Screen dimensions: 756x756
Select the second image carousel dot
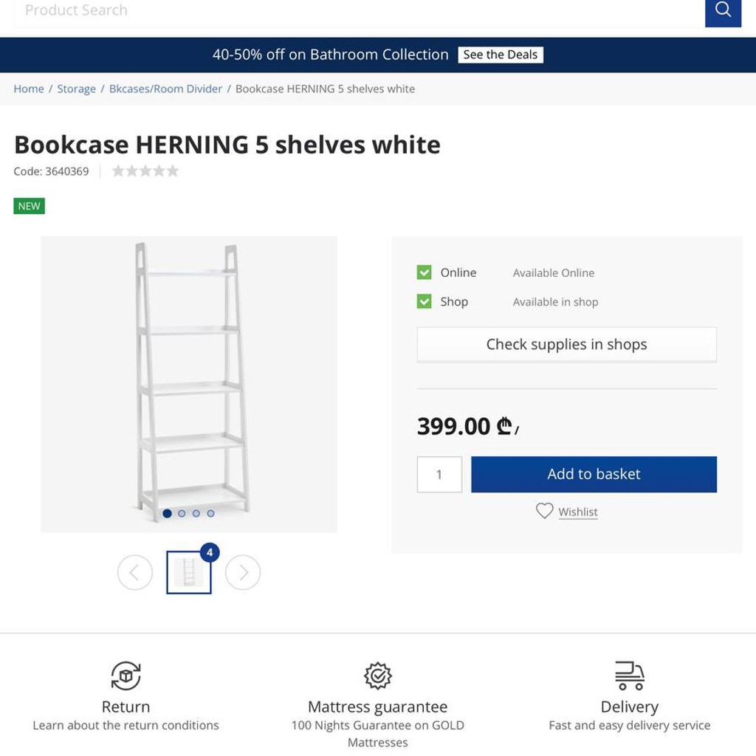click(182, 514)
